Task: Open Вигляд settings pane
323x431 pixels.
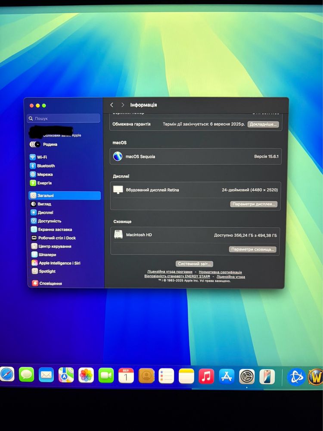Action: click(41, 204)
